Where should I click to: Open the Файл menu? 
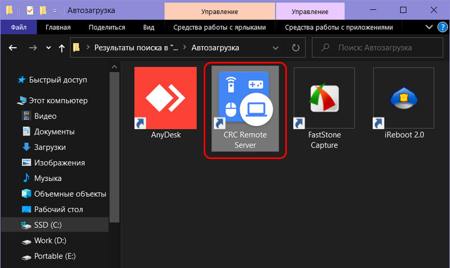(19, 27)
